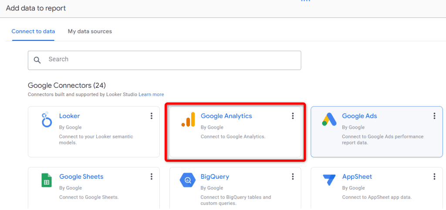Select the Google Sheets connector title
Image resolution: width=446 pixels, height=210 pixels.
coord(81,177)
